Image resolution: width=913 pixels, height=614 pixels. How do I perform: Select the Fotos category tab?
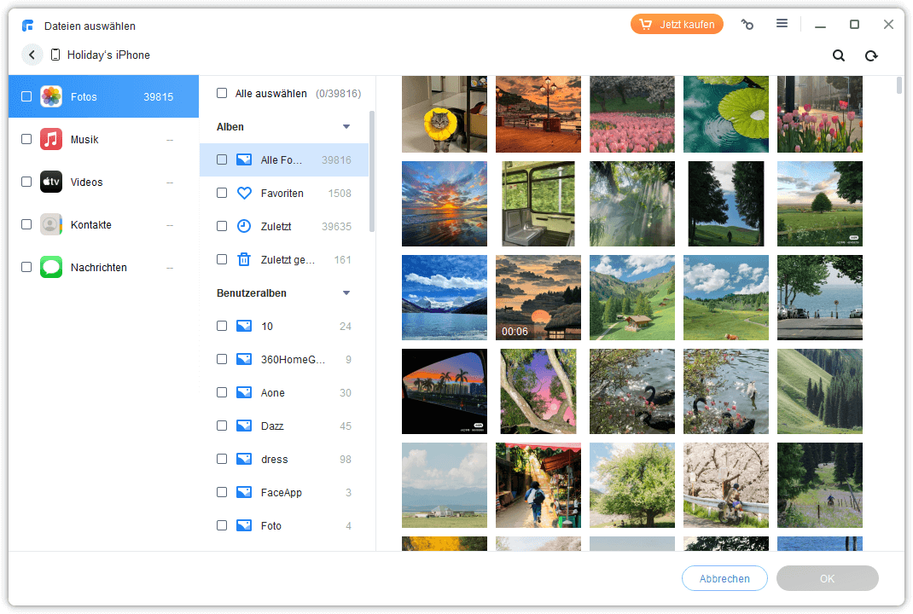pyautogui.click(x=103, y=96)
